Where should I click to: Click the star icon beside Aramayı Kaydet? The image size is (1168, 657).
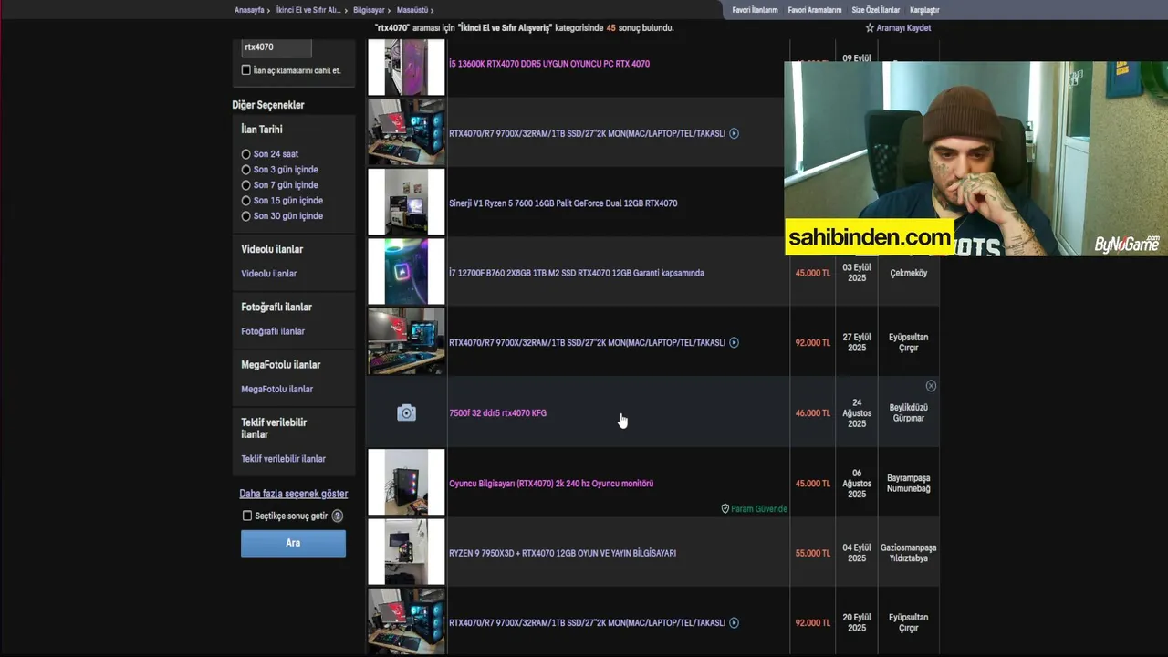click(870, 28)
